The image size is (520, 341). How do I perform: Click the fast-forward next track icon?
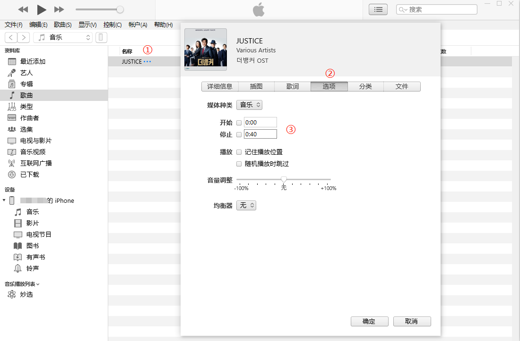pos(59,9)
